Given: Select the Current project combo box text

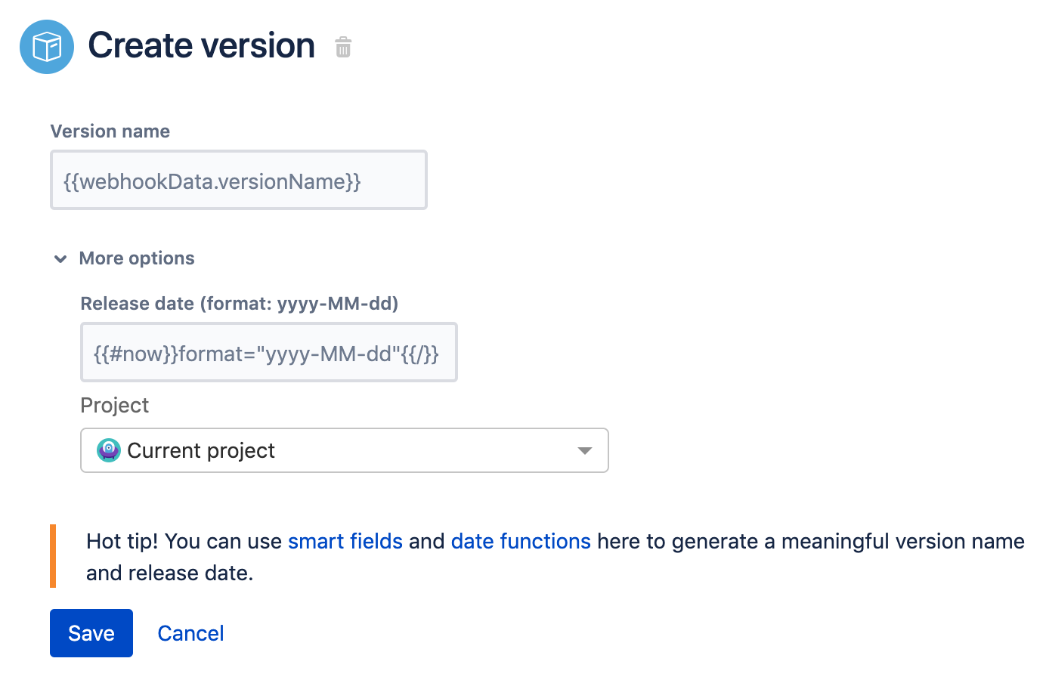Looking at the screenshot, I should (x=201, y=450).
